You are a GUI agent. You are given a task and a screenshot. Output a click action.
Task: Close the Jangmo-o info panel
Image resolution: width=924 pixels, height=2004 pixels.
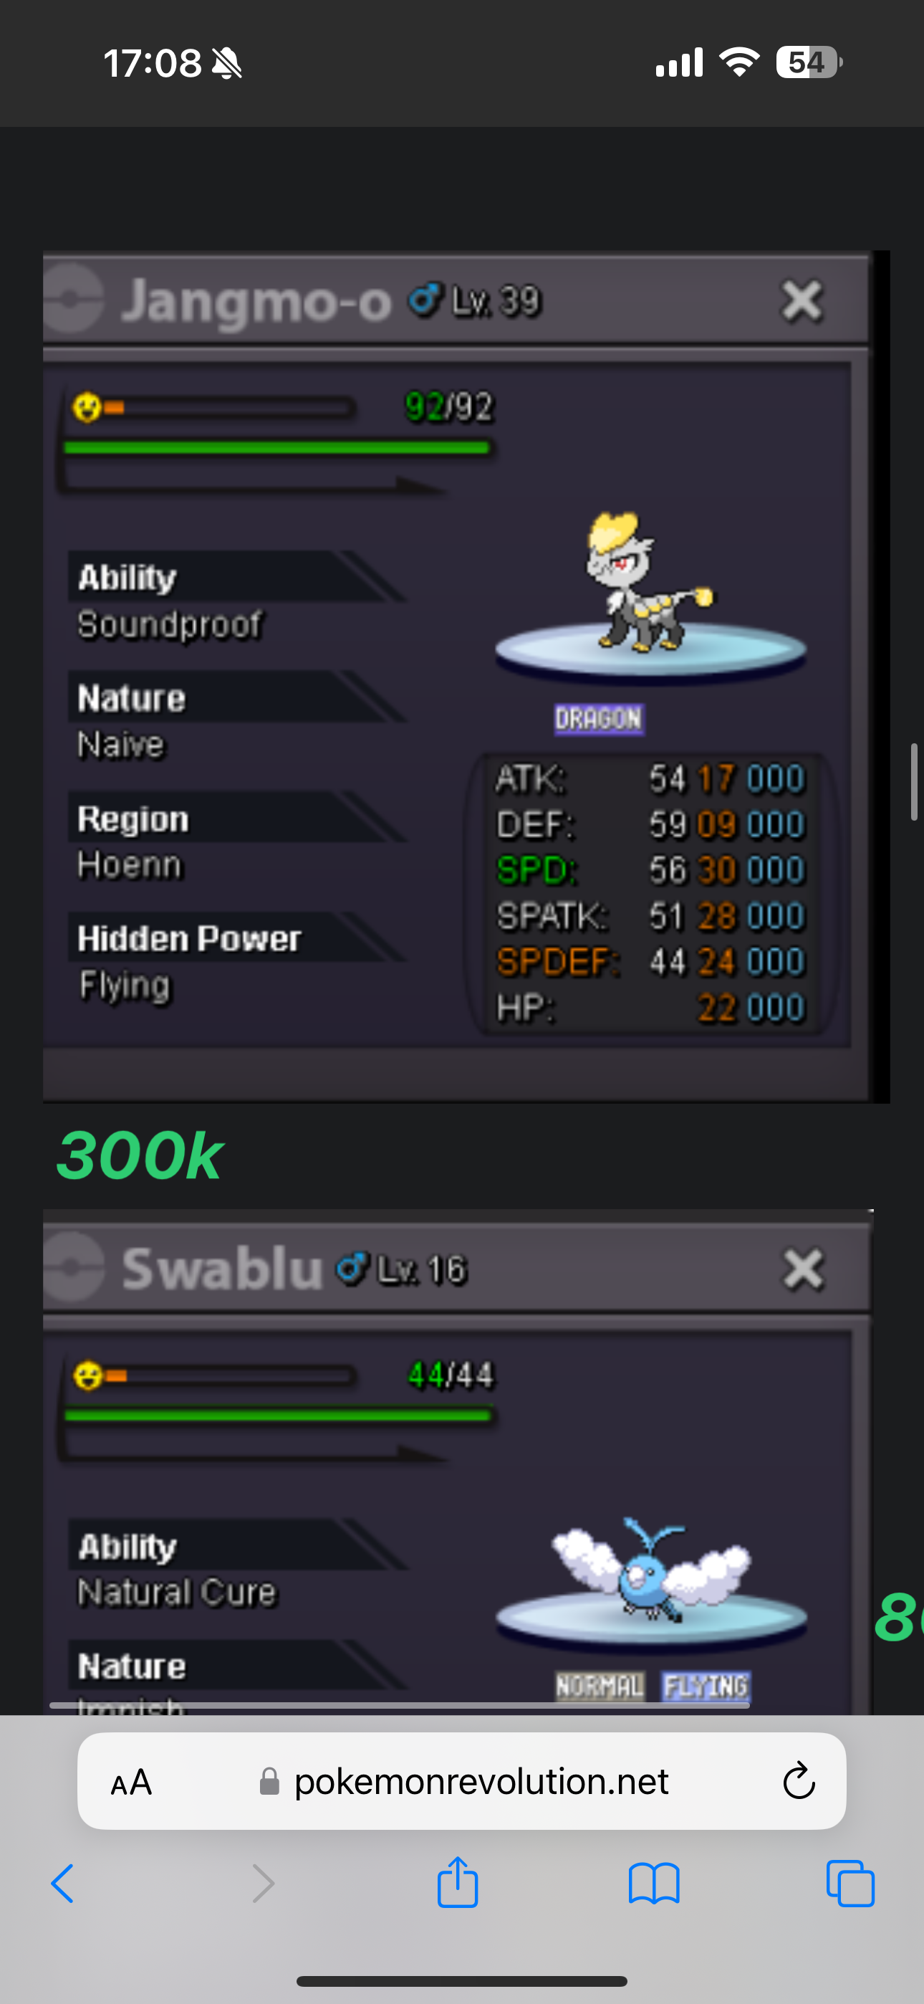(802, 300)
